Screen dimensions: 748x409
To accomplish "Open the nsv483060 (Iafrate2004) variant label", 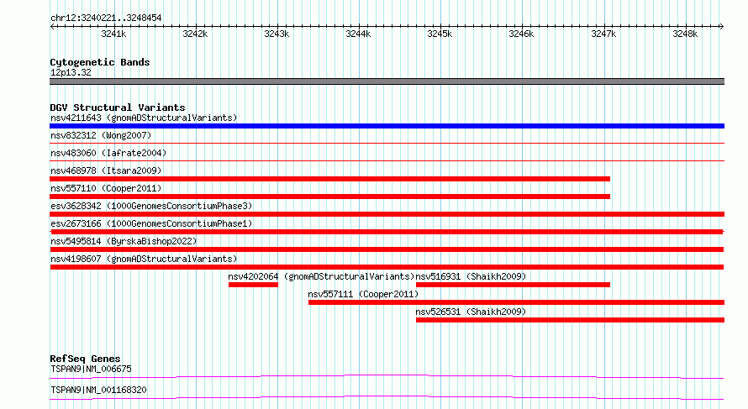I will (x=108, y=153).
